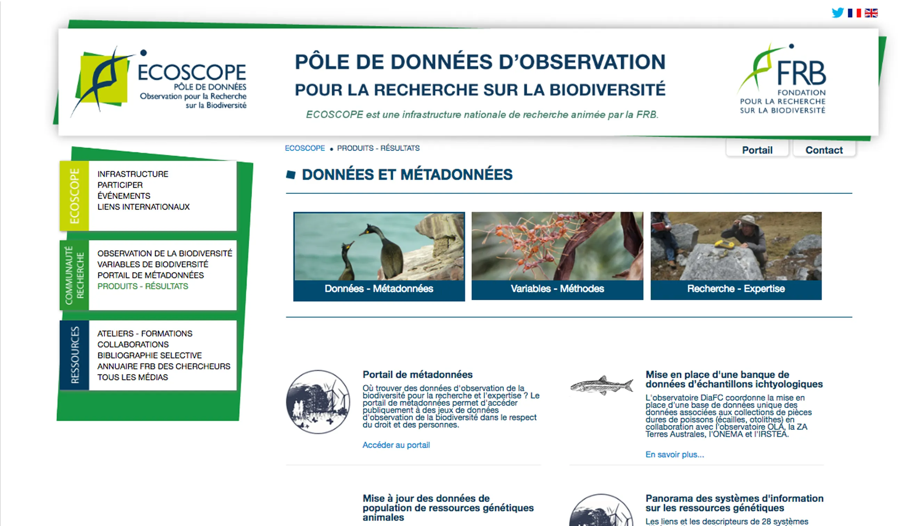Viewport: 924px width, 526px height.
Task: Open VARIABLES DE BIODIVERSITÉ menu item
Action: tap(153, 264)
